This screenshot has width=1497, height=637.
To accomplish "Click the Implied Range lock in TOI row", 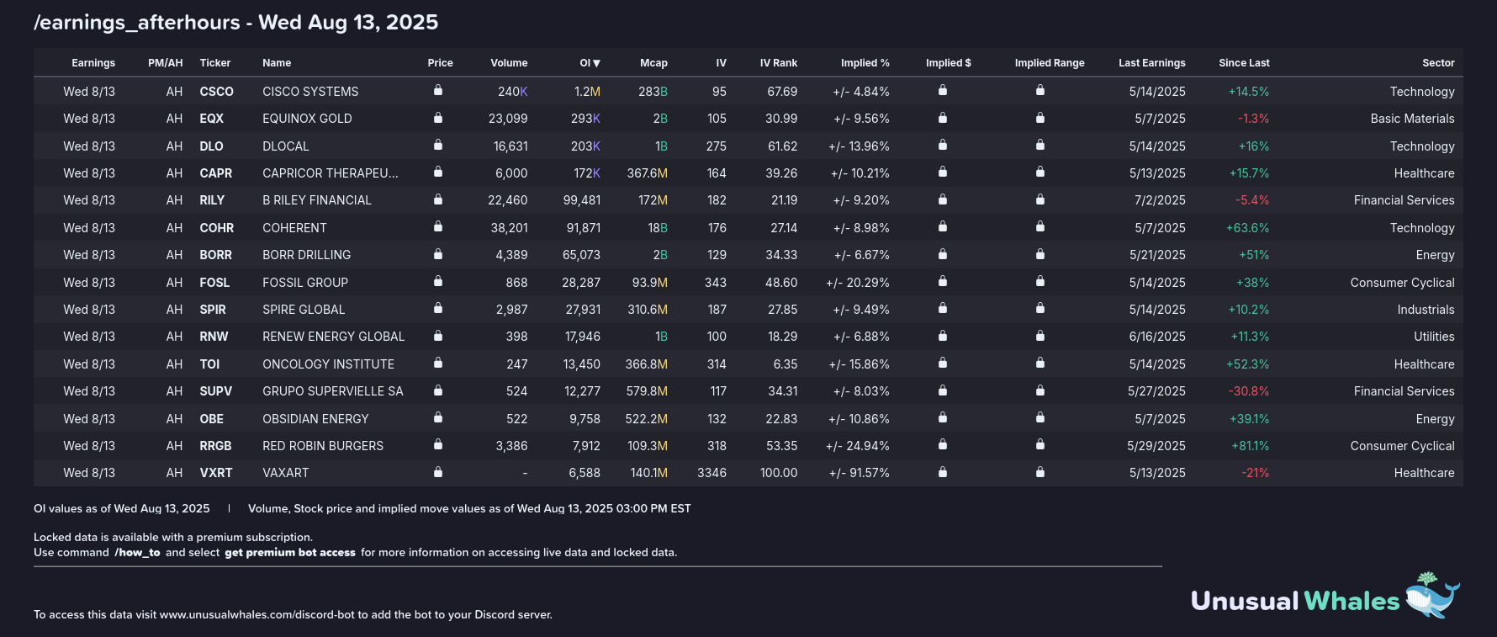I will (x=1040, y=363).
